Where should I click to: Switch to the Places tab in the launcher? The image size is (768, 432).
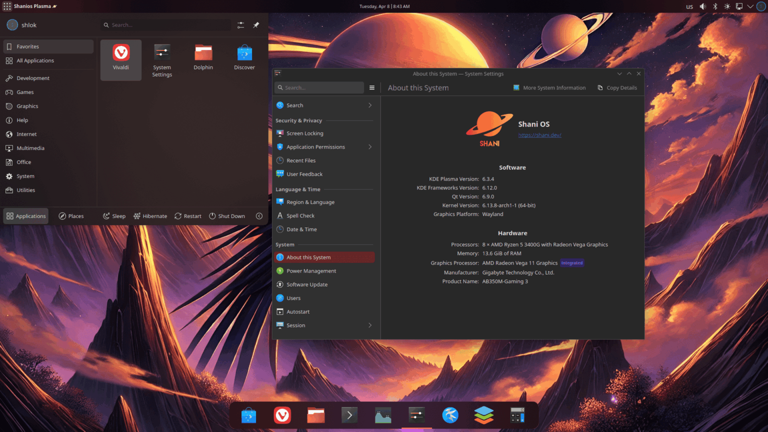click(x=71, y=215)
